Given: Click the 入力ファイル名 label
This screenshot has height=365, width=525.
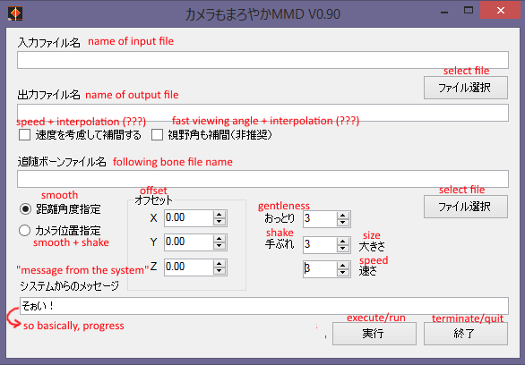Looking at the screenshot, I should pos(49,43).
